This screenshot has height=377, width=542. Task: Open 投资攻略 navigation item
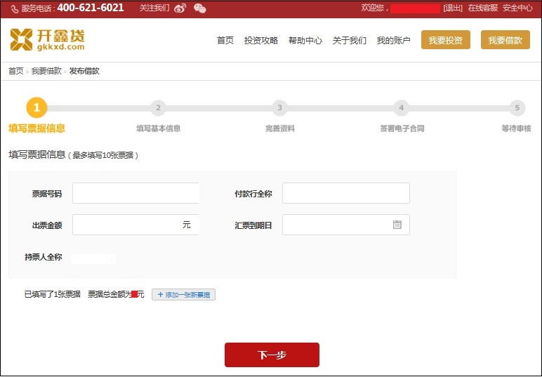point(261,41)
